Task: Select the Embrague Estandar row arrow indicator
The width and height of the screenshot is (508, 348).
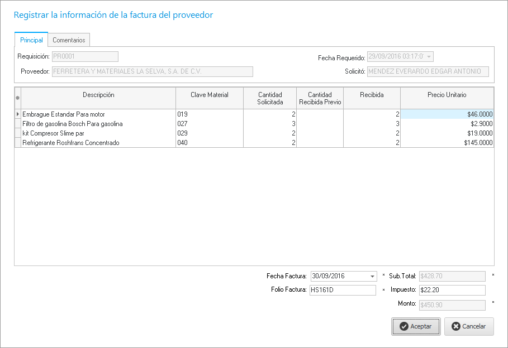Action: [17, 114]
